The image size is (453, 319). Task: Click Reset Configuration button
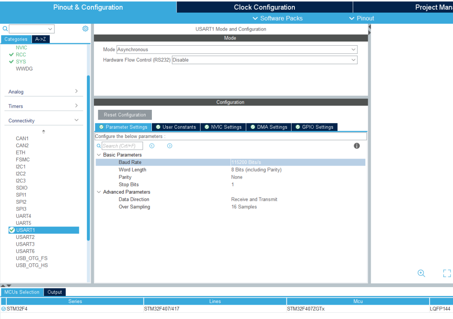pos(125,115)
